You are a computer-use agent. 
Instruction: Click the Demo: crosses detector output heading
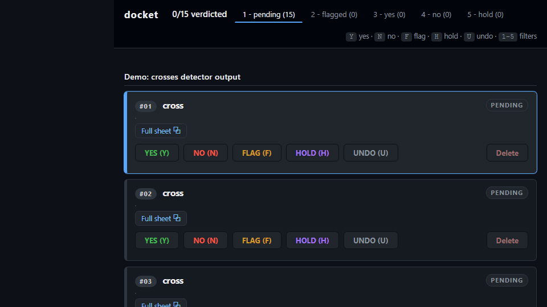[182, 77]
